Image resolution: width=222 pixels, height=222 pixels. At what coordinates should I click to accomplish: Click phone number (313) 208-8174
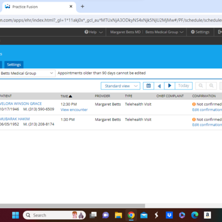[x=41, y=124]
